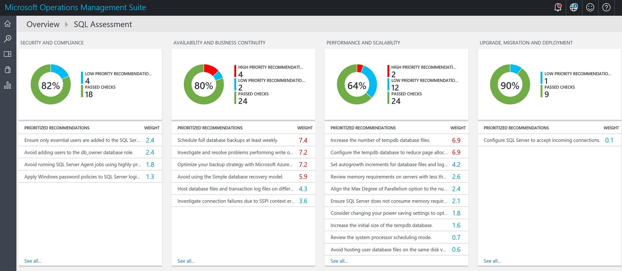This screenshot has width=622, height=271.
Task: Open 'Align the Max Degree of Parallelism' row
Action: (396, 189)
